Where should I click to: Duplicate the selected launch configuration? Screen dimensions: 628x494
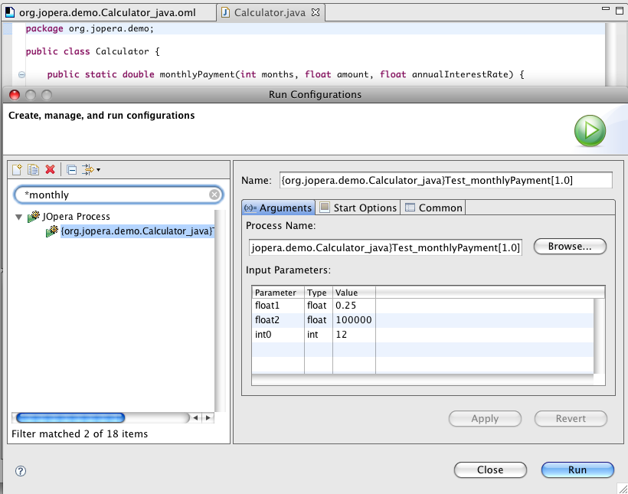[x=33, y=170]
